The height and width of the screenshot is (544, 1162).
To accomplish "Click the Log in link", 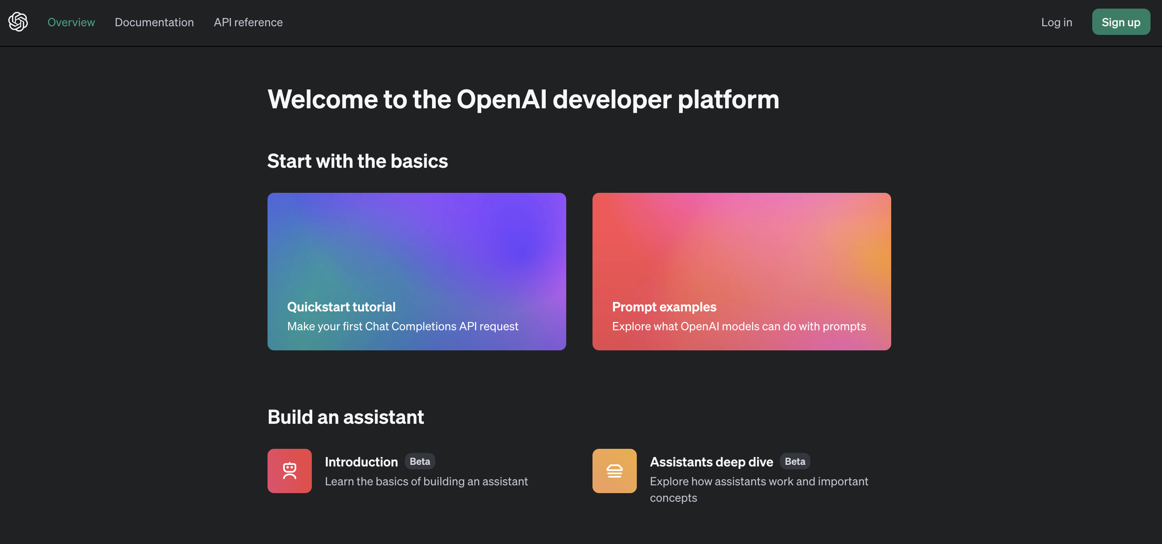I will coord(1057,22).
